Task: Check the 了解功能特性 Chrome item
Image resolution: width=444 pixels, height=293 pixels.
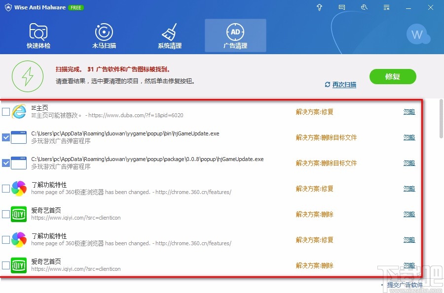Action: tap(6, 188)
